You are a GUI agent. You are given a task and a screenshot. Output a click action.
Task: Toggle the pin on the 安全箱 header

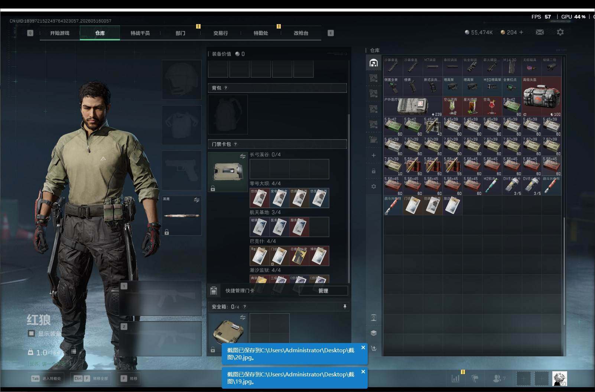click(x=345, y=306)
